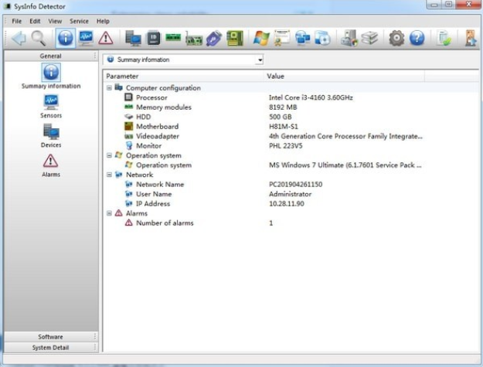
Task: Click the Windows flag toolbar icon
Action: pos(260,37)
